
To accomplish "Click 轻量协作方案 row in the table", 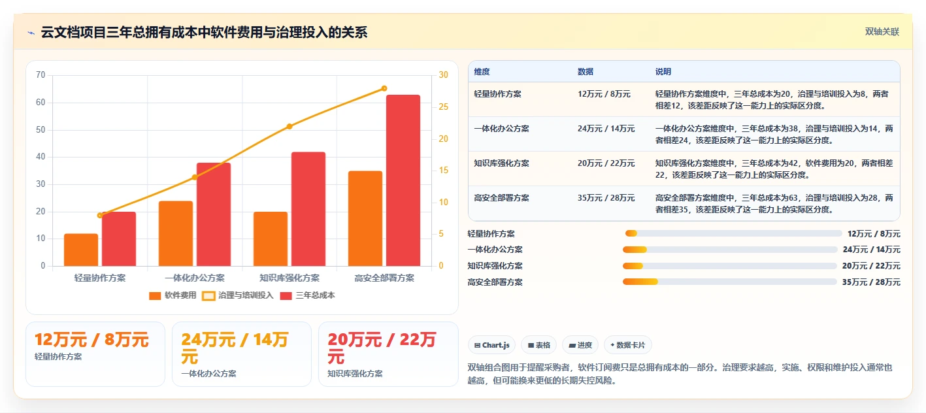I will [684, 99].
